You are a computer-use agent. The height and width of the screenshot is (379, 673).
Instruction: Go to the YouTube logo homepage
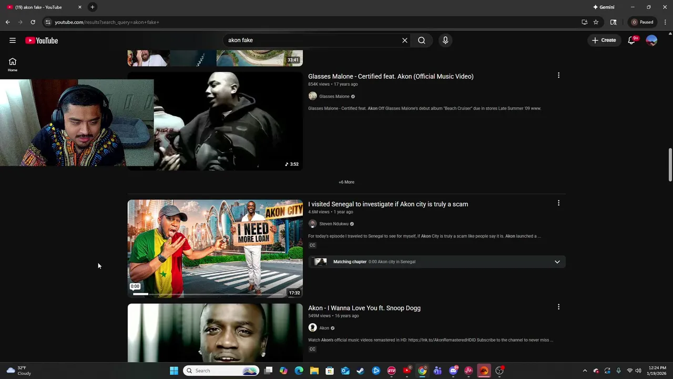pyautogui.click(x=42, y=41)
